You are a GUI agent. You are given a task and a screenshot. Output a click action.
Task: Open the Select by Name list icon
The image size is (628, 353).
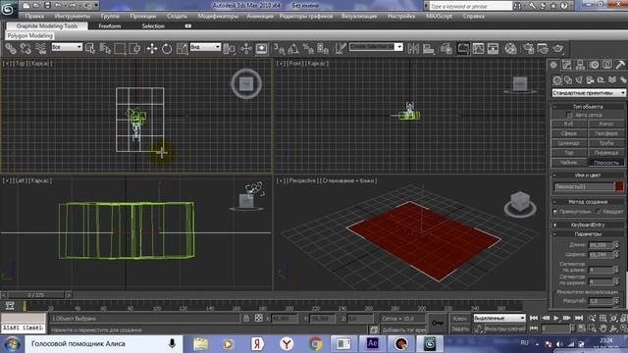point(105,49)
